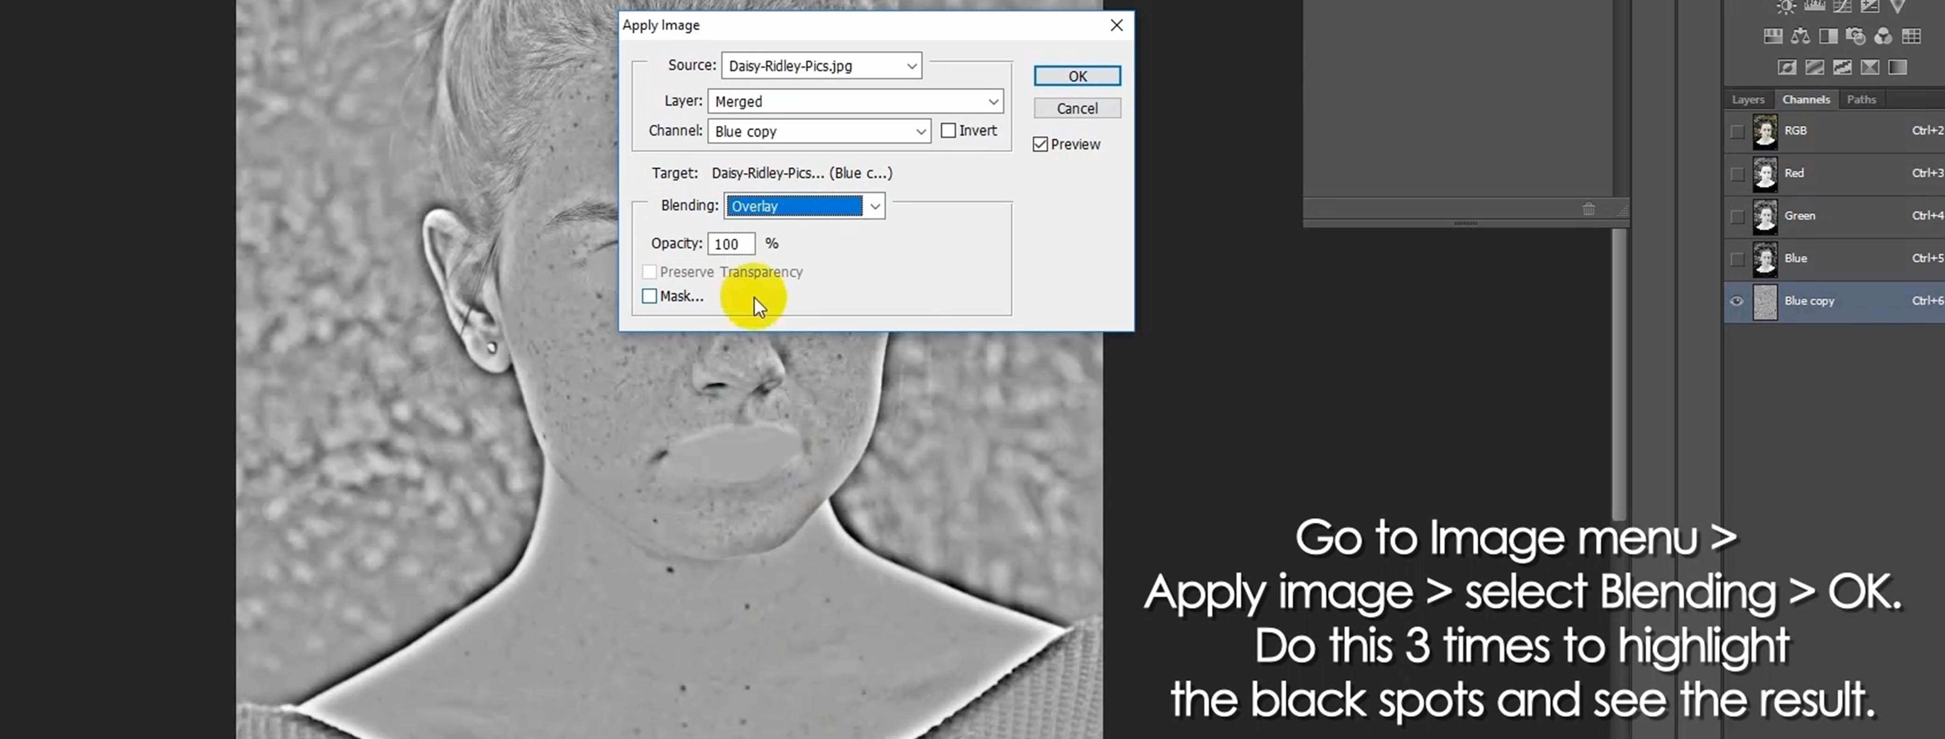Open the Source dropdown
Image resolution: width=1945 pixels, height=739 pixels.
(822, 66)
